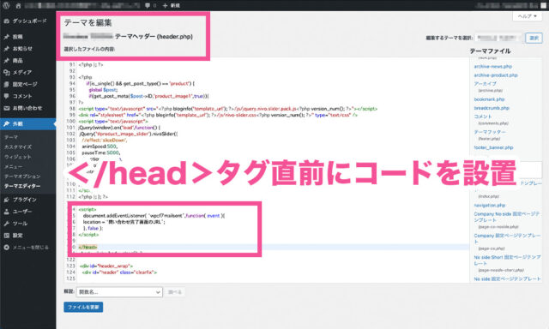549x329 pixels.
Task: Open the テーマエディター submenu item
Action: (x=22, y=187)
